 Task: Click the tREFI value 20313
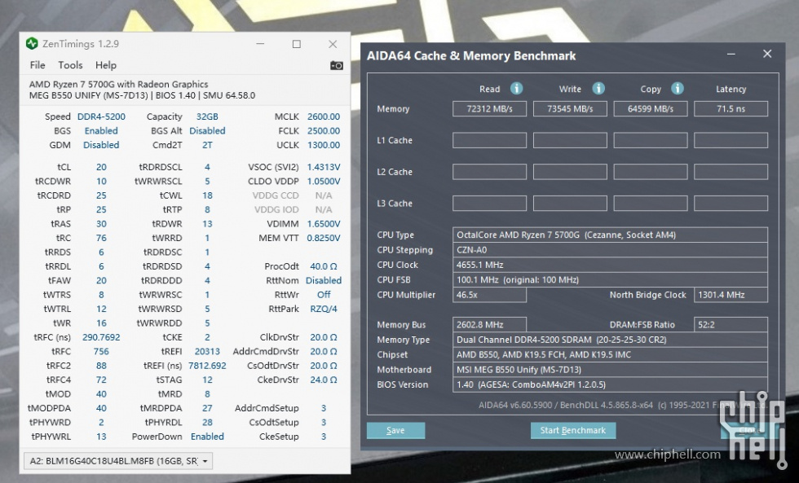tap(207, 352)
